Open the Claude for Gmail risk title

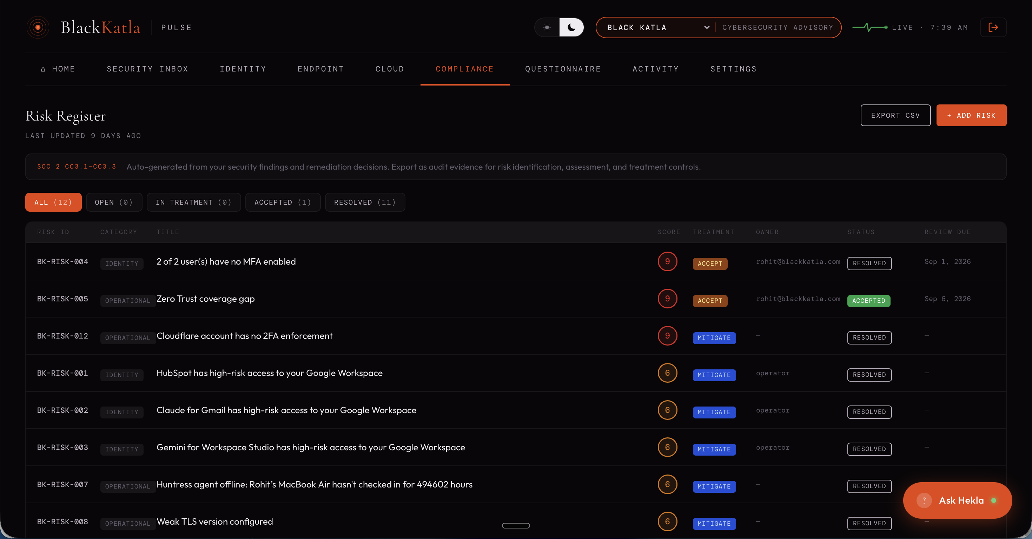(x=286, y=410)
